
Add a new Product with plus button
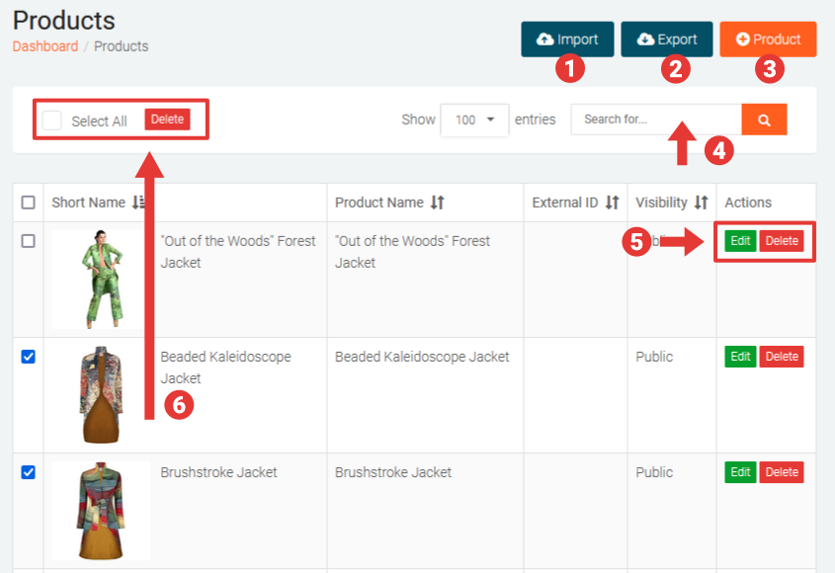pyautogui.click(x=768, y=40)
